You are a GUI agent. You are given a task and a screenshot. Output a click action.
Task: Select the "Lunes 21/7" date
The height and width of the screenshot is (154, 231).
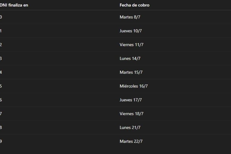click(130, 127)
